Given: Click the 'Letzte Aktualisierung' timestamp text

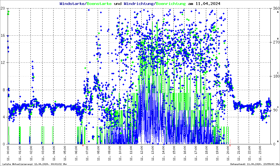Looking at the screenshot, I should point(35,164).
